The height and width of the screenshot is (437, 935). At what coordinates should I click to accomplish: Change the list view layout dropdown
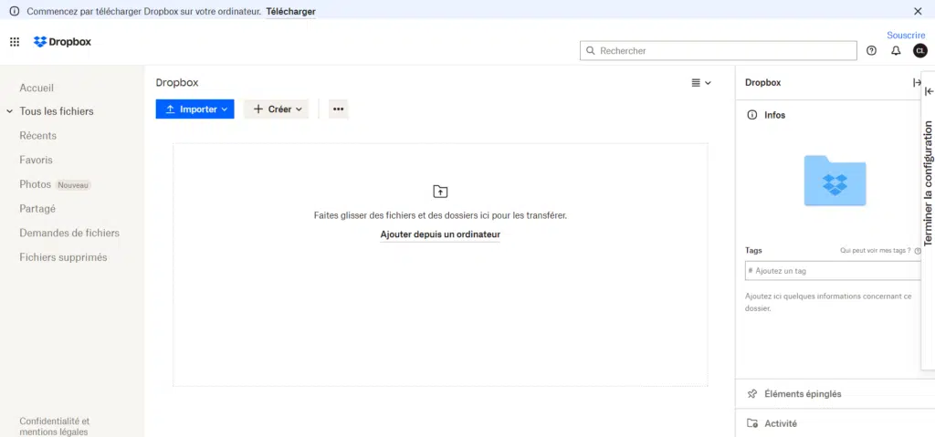coord(701,83)
